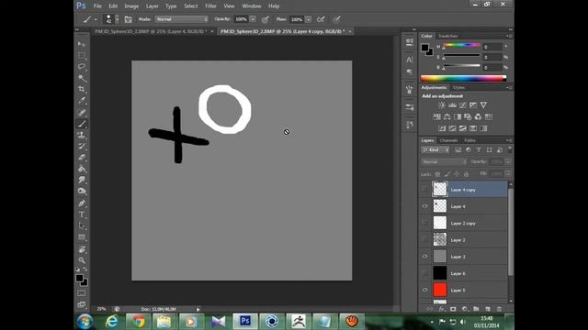Hide Layer 3 using its eye icon
588x330 pixels.
click(x=424, y=257)
